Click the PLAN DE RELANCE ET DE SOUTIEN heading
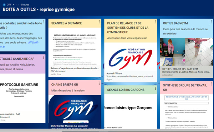214x132 pixels. [x=128, y=28]
